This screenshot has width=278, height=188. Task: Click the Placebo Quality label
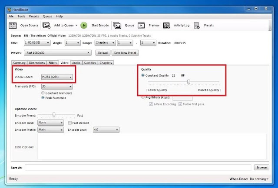click(x=208, y=90)
